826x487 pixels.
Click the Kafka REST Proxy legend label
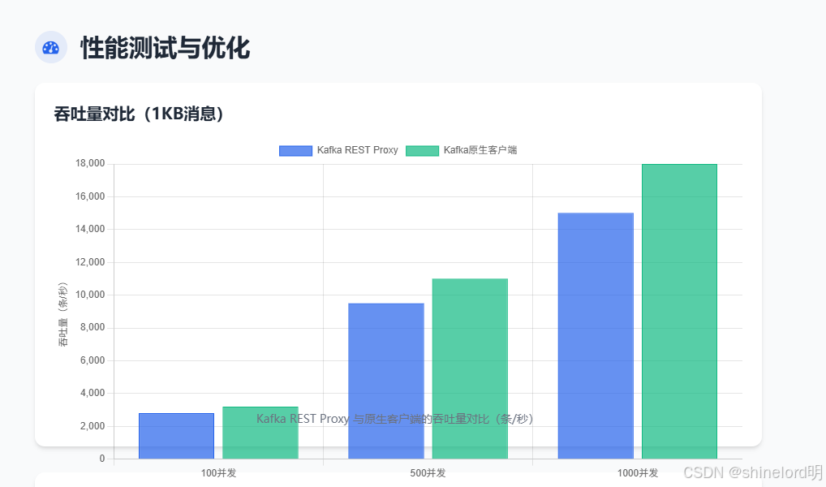point(357,150)
